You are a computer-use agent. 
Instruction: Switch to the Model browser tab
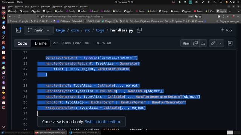105,11
